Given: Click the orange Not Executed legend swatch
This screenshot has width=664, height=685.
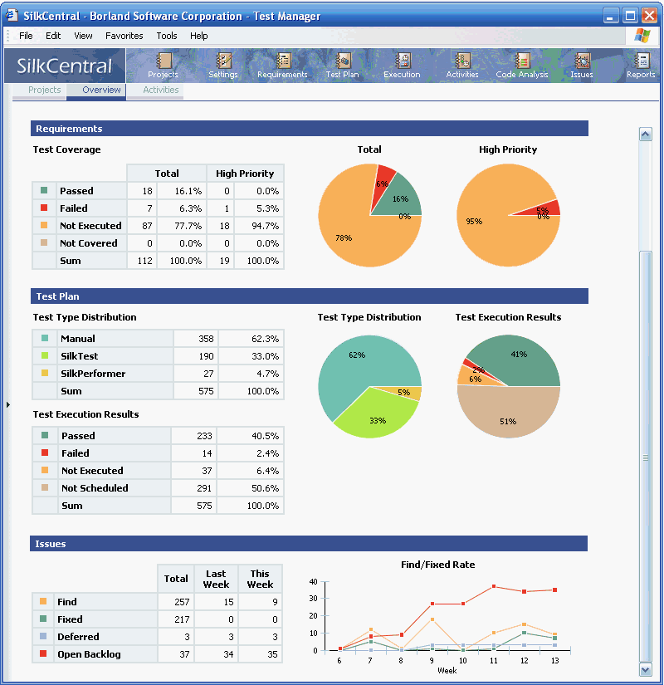Looking at the screenshot, I should coord(44,225).
